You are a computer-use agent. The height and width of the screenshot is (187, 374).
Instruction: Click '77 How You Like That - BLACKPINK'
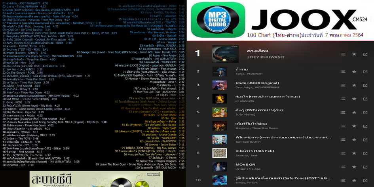point(159,92)
